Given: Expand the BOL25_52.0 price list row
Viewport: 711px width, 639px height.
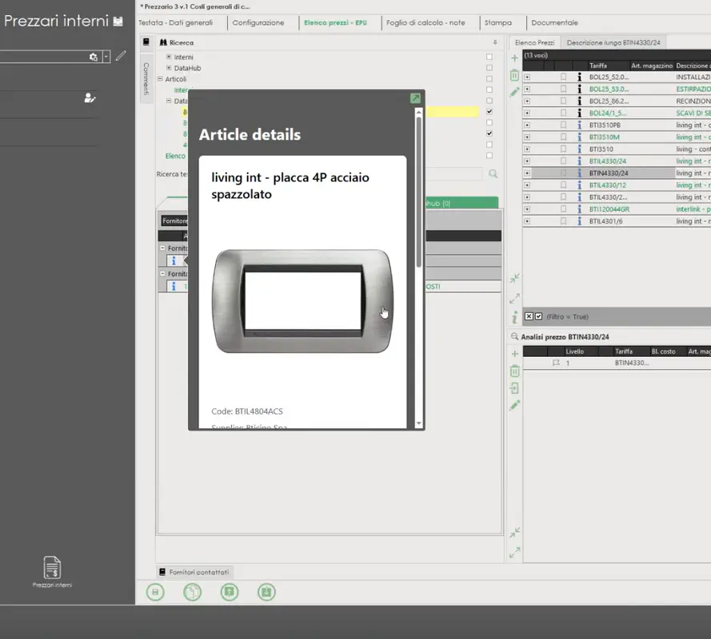Looking at the screenshot, I should tap(526, 77).
